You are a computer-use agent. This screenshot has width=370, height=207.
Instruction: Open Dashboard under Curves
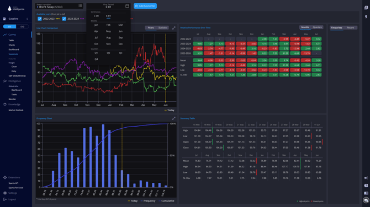point(14,50)
